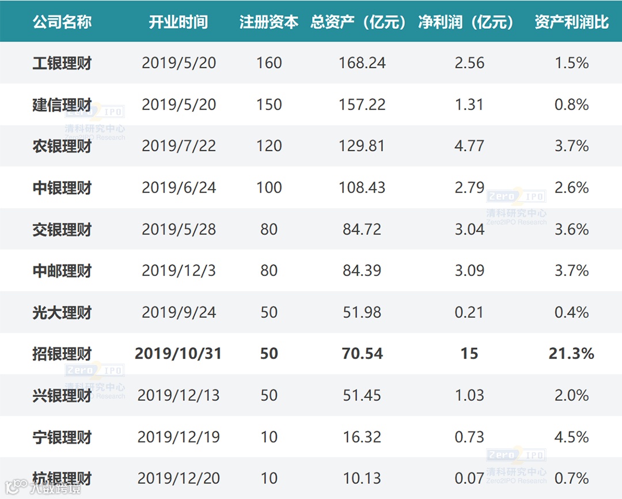Click total assets value 129.81
Image resolution: width=622 pixels, height=499 pixels.
[362, 146]
